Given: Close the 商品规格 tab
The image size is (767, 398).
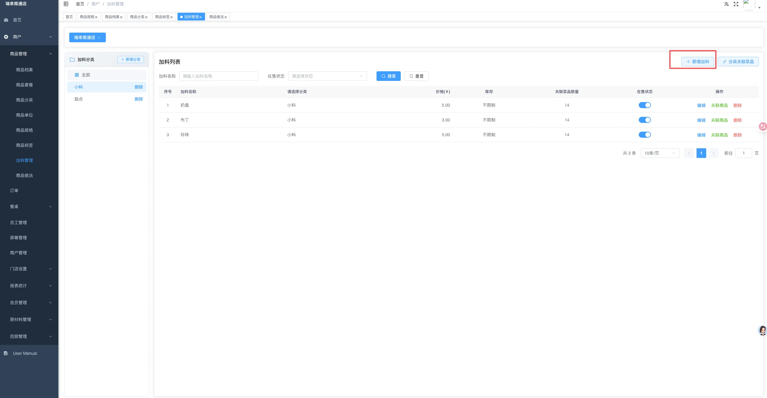Looking at the screenshot, I should tap(96, 17).
